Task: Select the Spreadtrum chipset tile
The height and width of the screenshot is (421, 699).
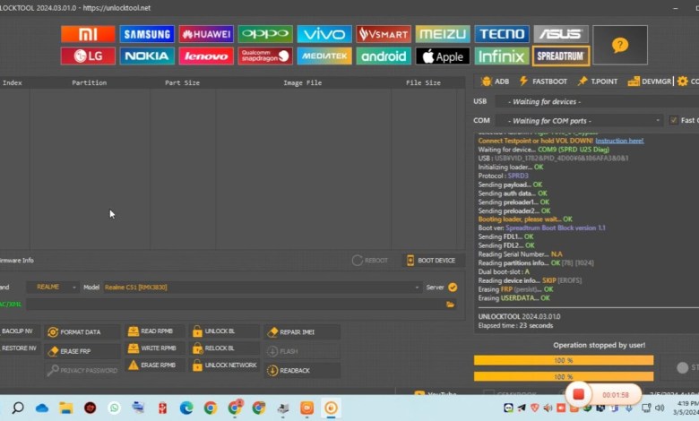Action: point(561,56)
